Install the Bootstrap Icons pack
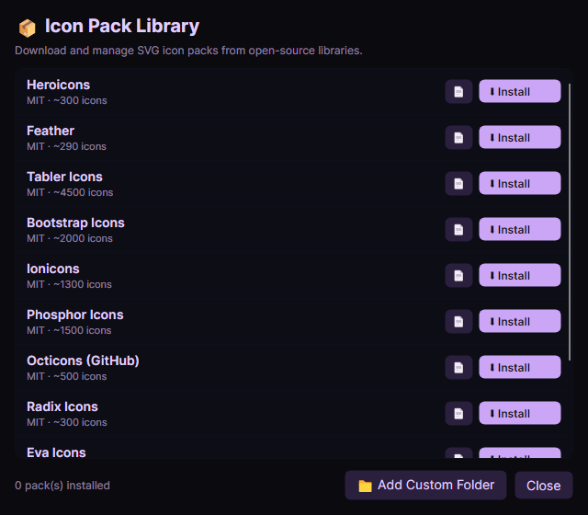 tap(520, 229)
